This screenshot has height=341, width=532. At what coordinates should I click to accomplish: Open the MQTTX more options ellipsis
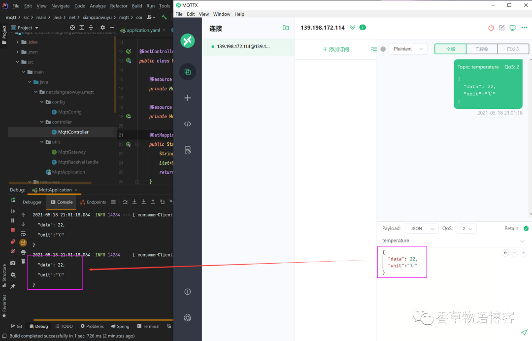tap(524, 28)
